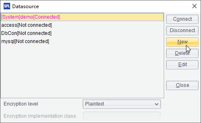Click empty space between the Edit and Close buttons

click(182, 75)
